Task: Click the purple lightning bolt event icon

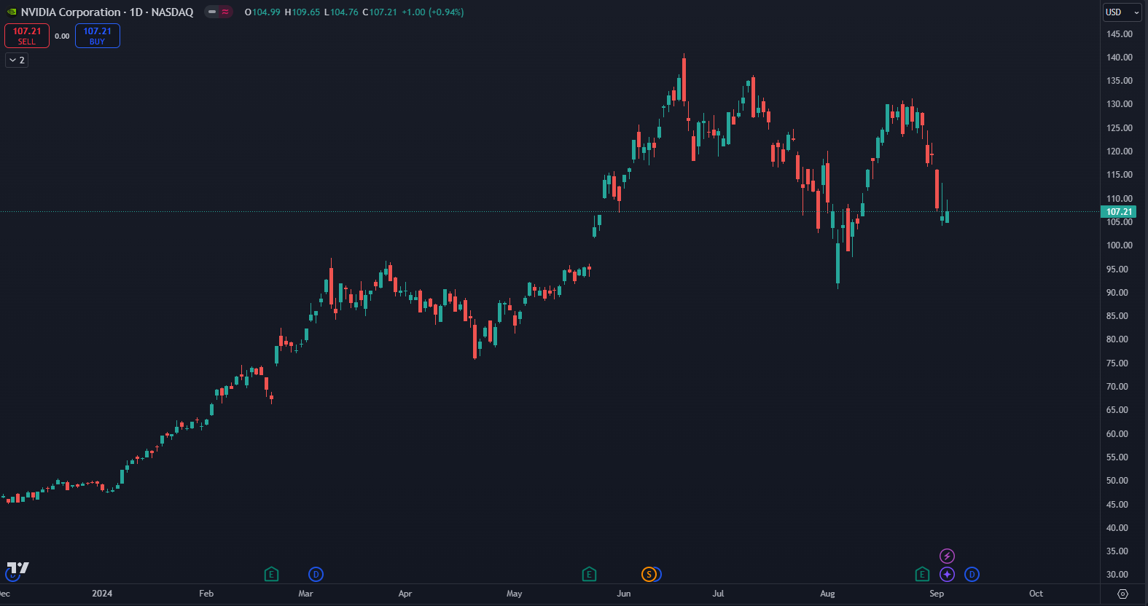Action: click(x=947, y=556)
